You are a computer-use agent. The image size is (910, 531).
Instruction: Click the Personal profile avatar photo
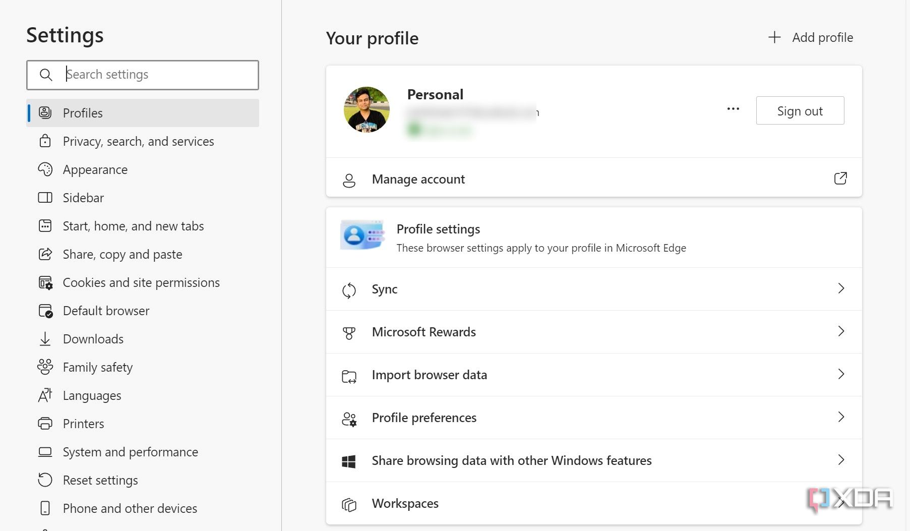click(x=367, y=109)
